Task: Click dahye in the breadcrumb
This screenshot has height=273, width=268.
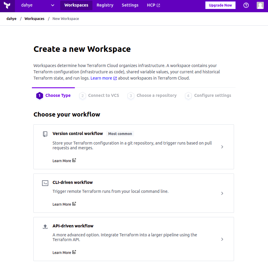Action: (12, 19)
